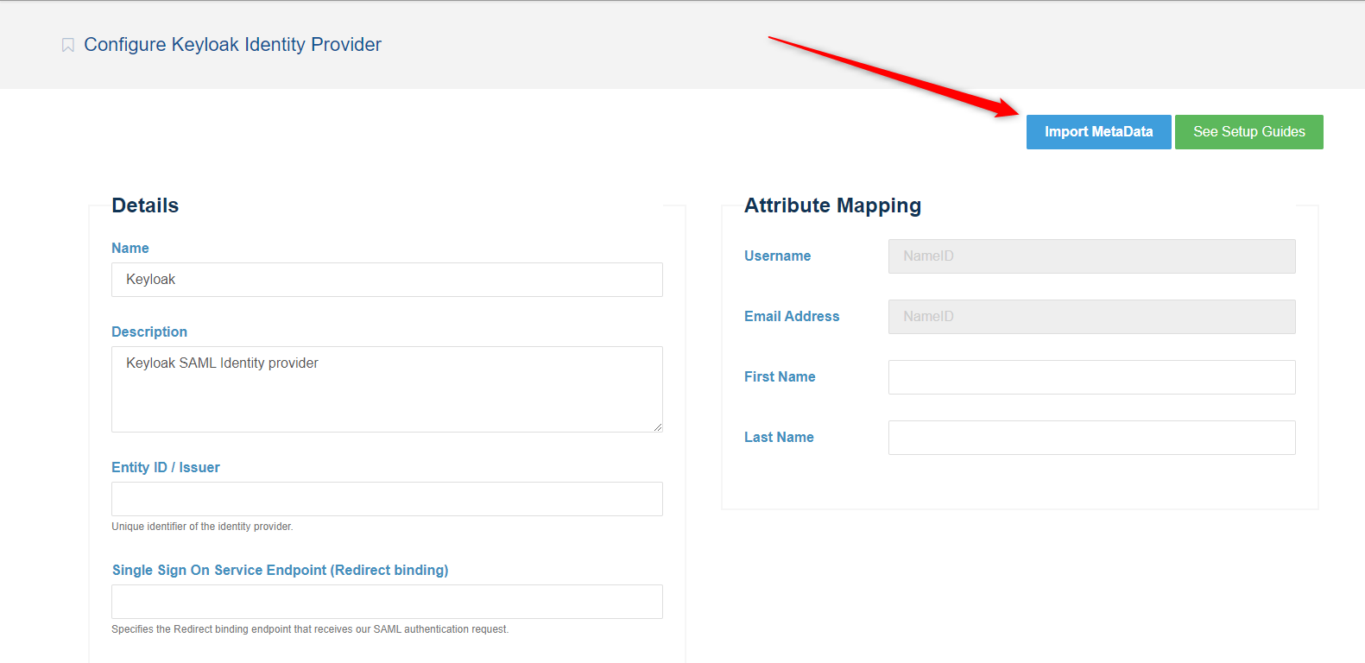Click the Single Sign On Service Endpoint field
Viewport: 1365px width, 663px height.
[x=387, y=602]
